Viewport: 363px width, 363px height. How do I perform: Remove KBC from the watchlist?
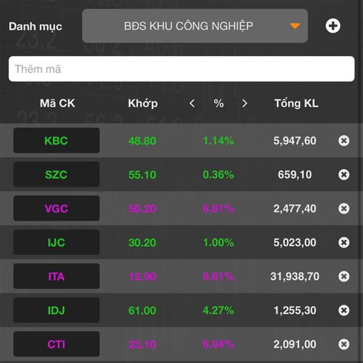pyautogui.click(x=344, y=141)
